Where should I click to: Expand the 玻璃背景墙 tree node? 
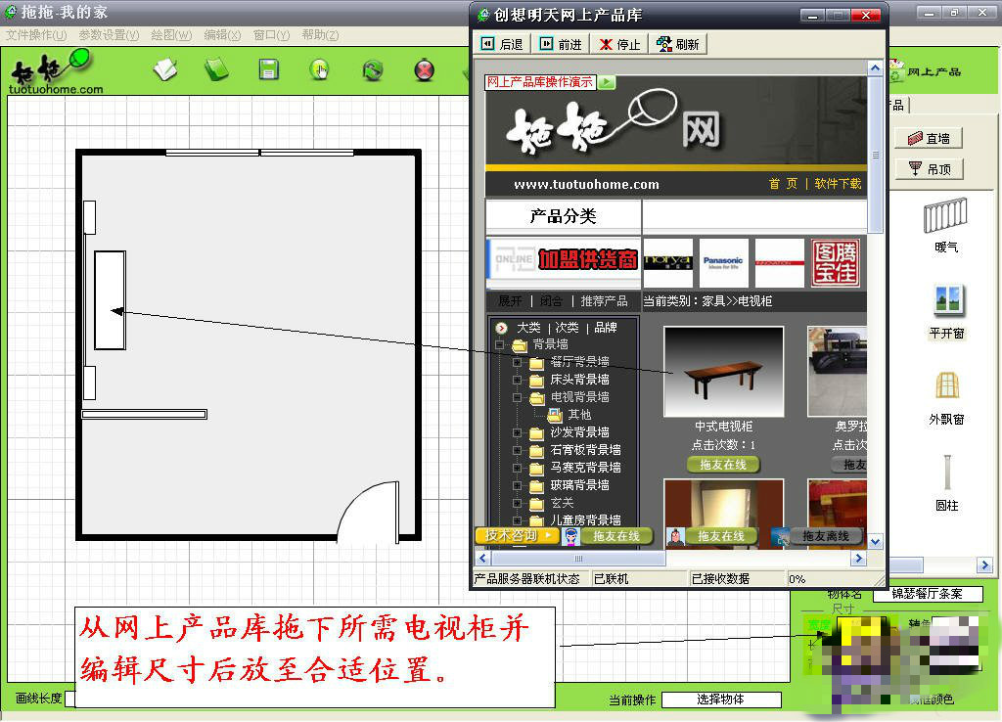click(x=517, y=485)
